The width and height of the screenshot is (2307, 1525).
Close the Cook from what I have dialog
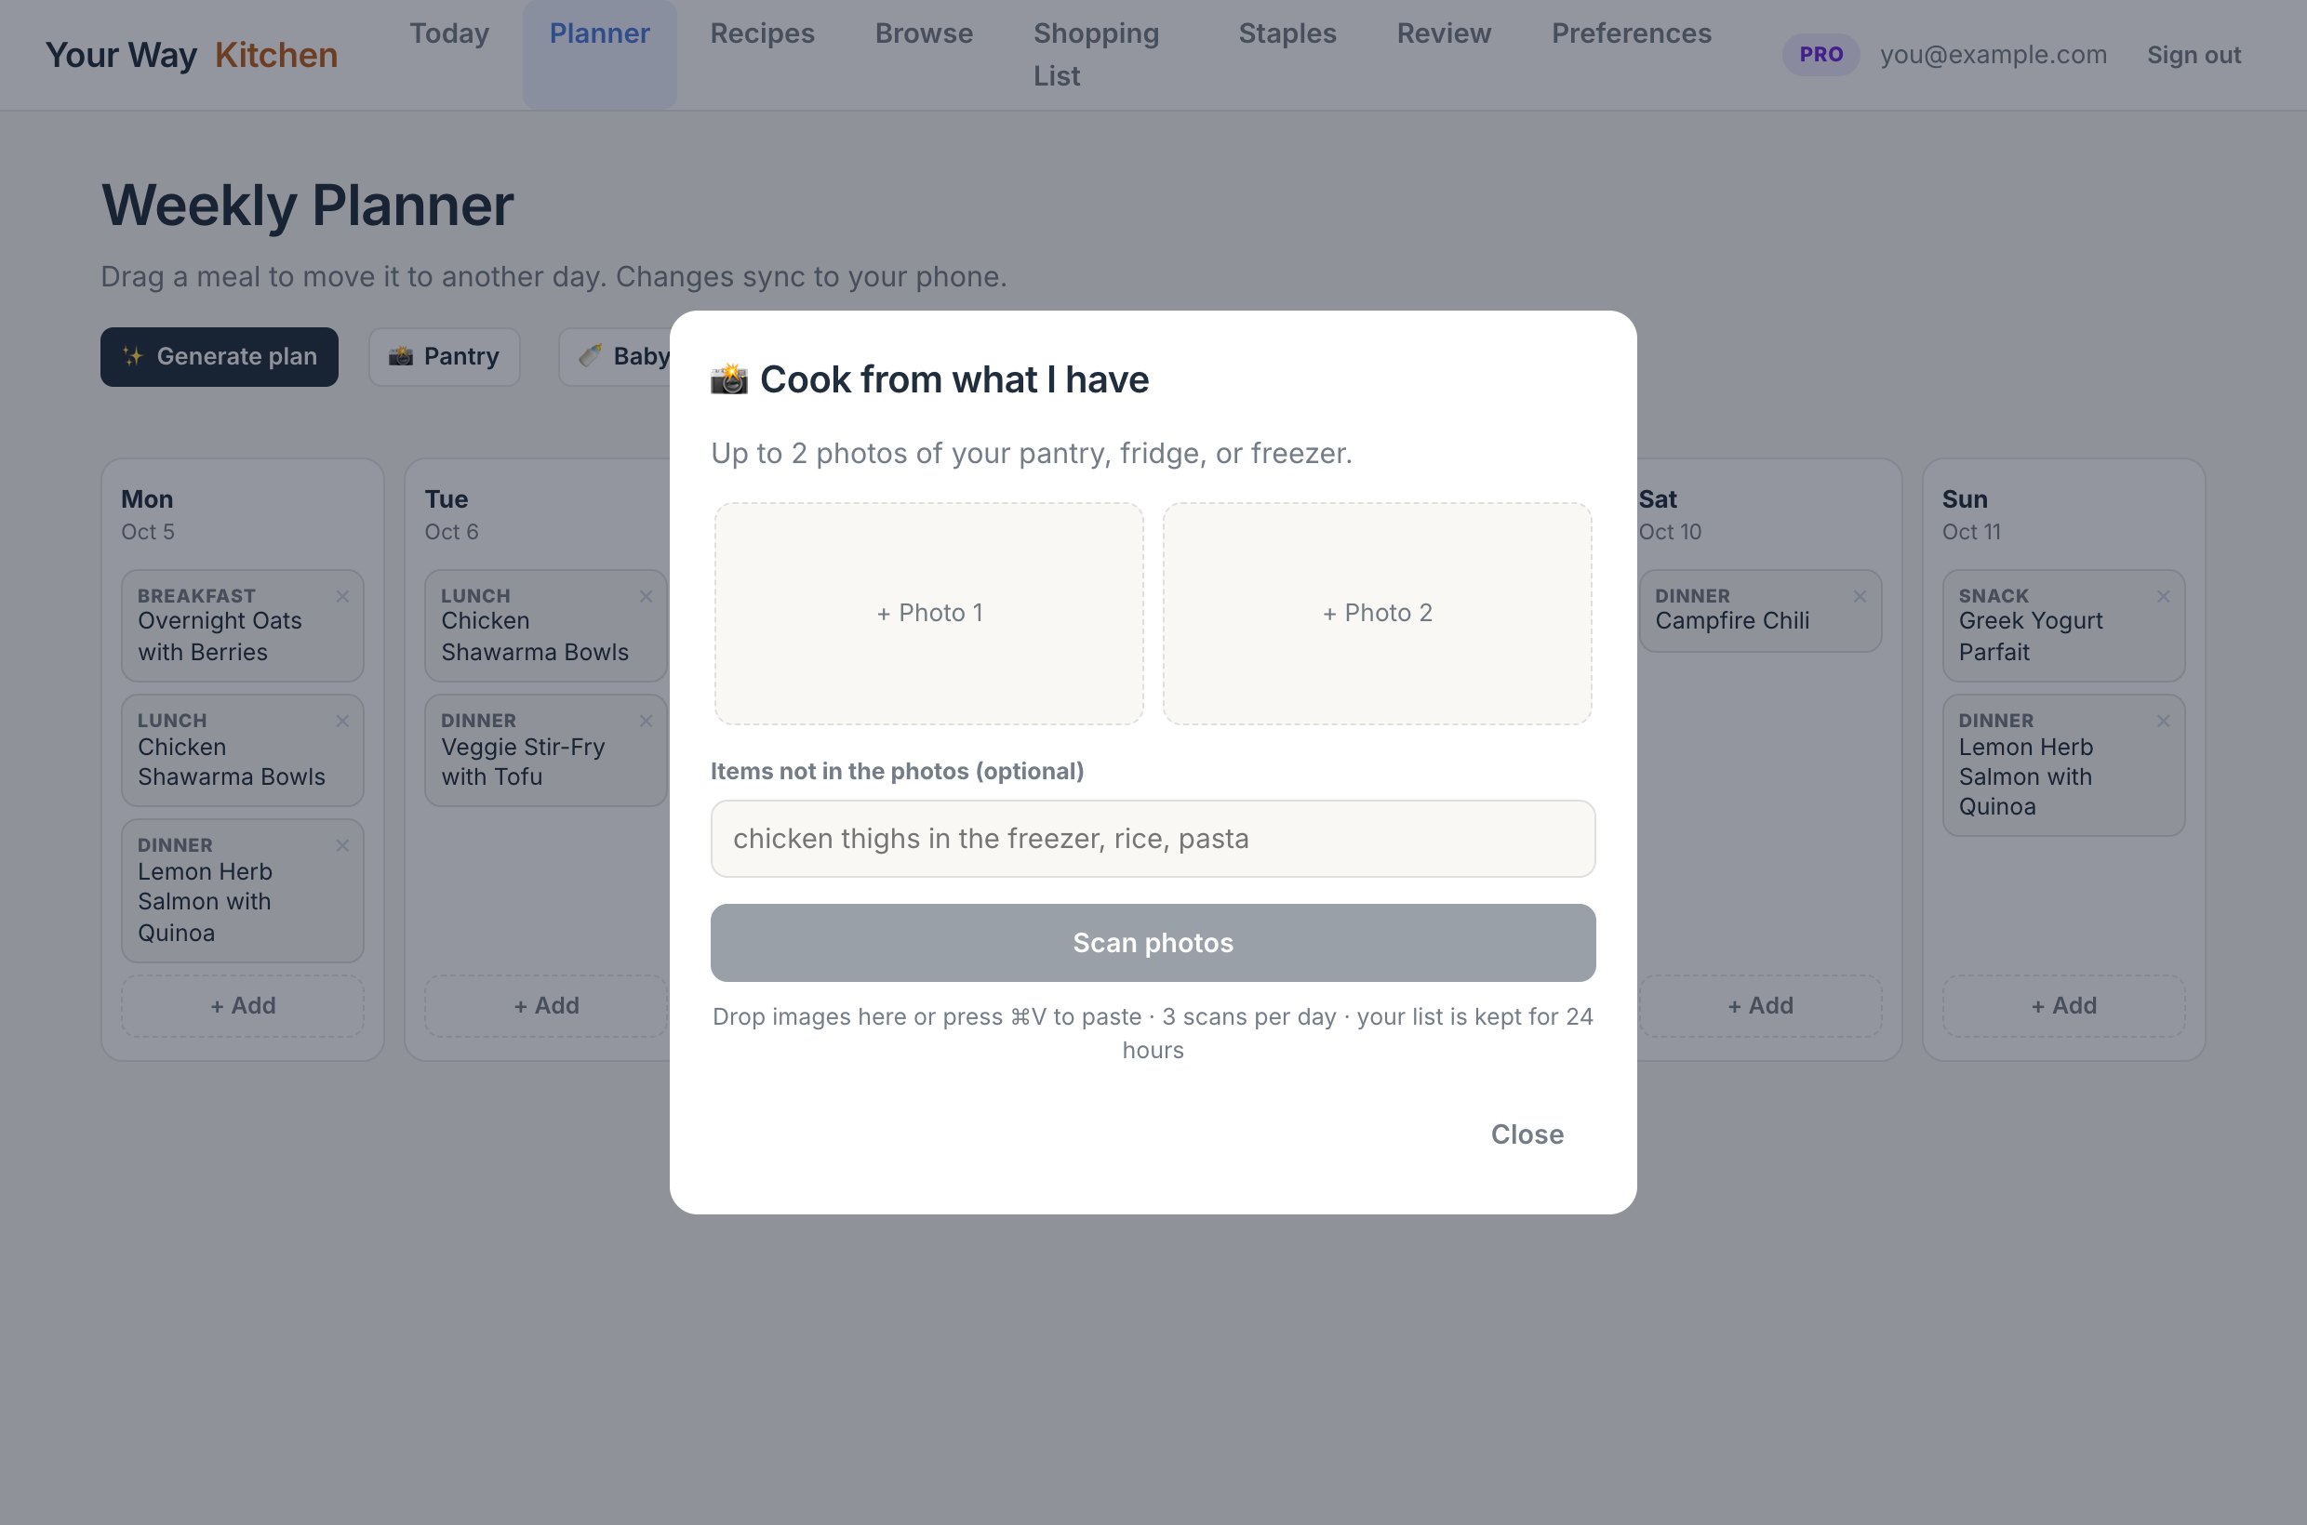pyautogui.click(x=1527, y=1134)
